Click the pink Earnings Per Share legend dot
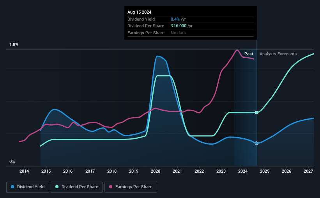The width and height of the screenshot is (320, 198). click(x=111, y=187)
